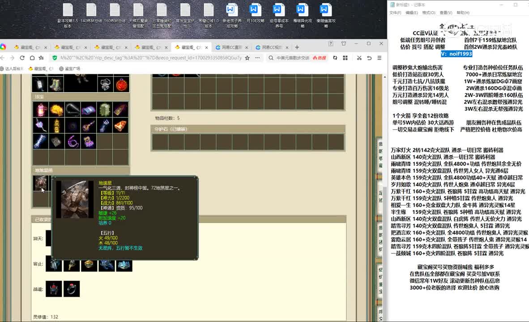Click the 热搜 hot search button
Screen dimensions: 529x322
(x=320, y=58)
